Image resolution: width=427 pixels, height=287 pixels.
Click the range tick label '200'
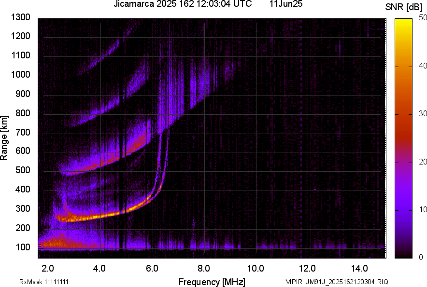(23, 228)
